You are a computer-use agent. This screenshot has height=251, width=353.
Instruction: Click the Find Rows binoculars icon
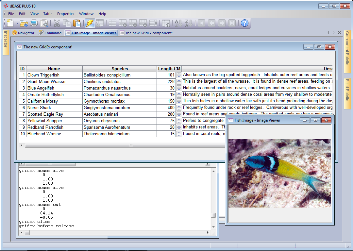click(166, 23)
